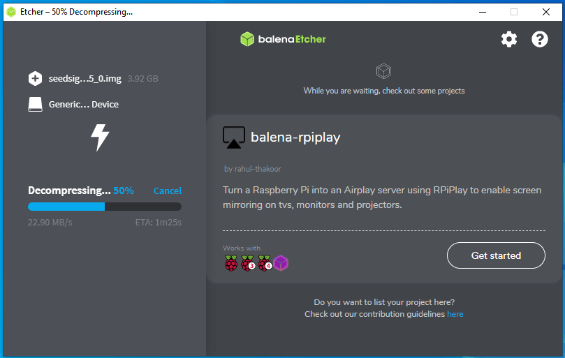Click the lightning bolt flash icon
565x358 pixels.
click(101, 137)
